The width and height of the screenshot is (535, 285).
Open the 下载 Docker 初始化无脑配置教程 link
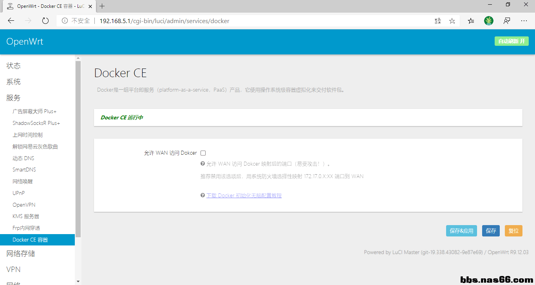pyautogui.click(x=244, y=195)
